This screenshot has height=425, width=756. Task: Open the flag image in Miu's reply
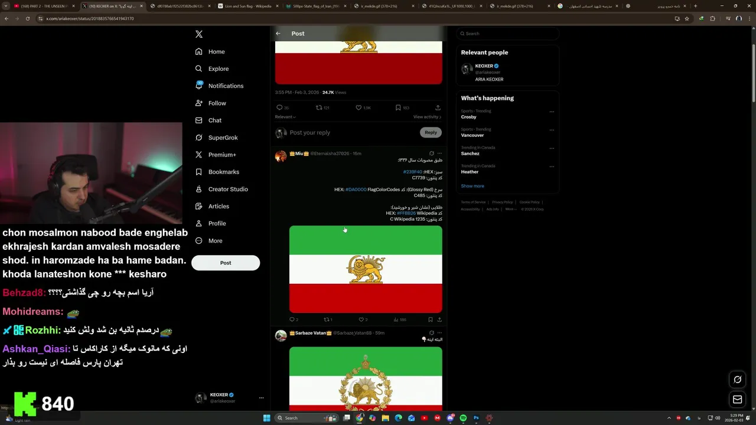[366, 269]
